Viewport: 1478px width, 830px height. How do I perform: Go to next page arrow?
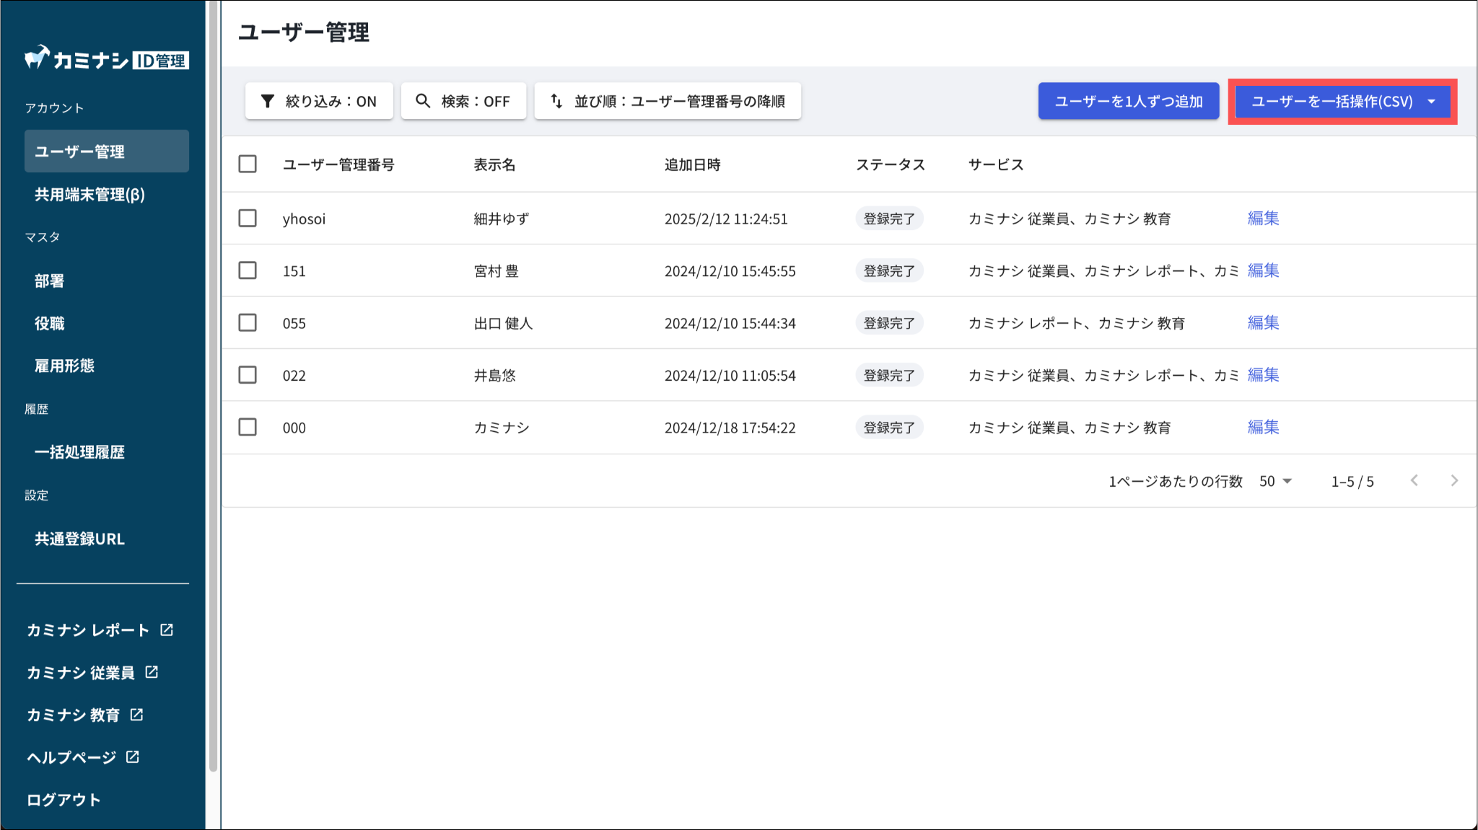(x=1454, y=480)
